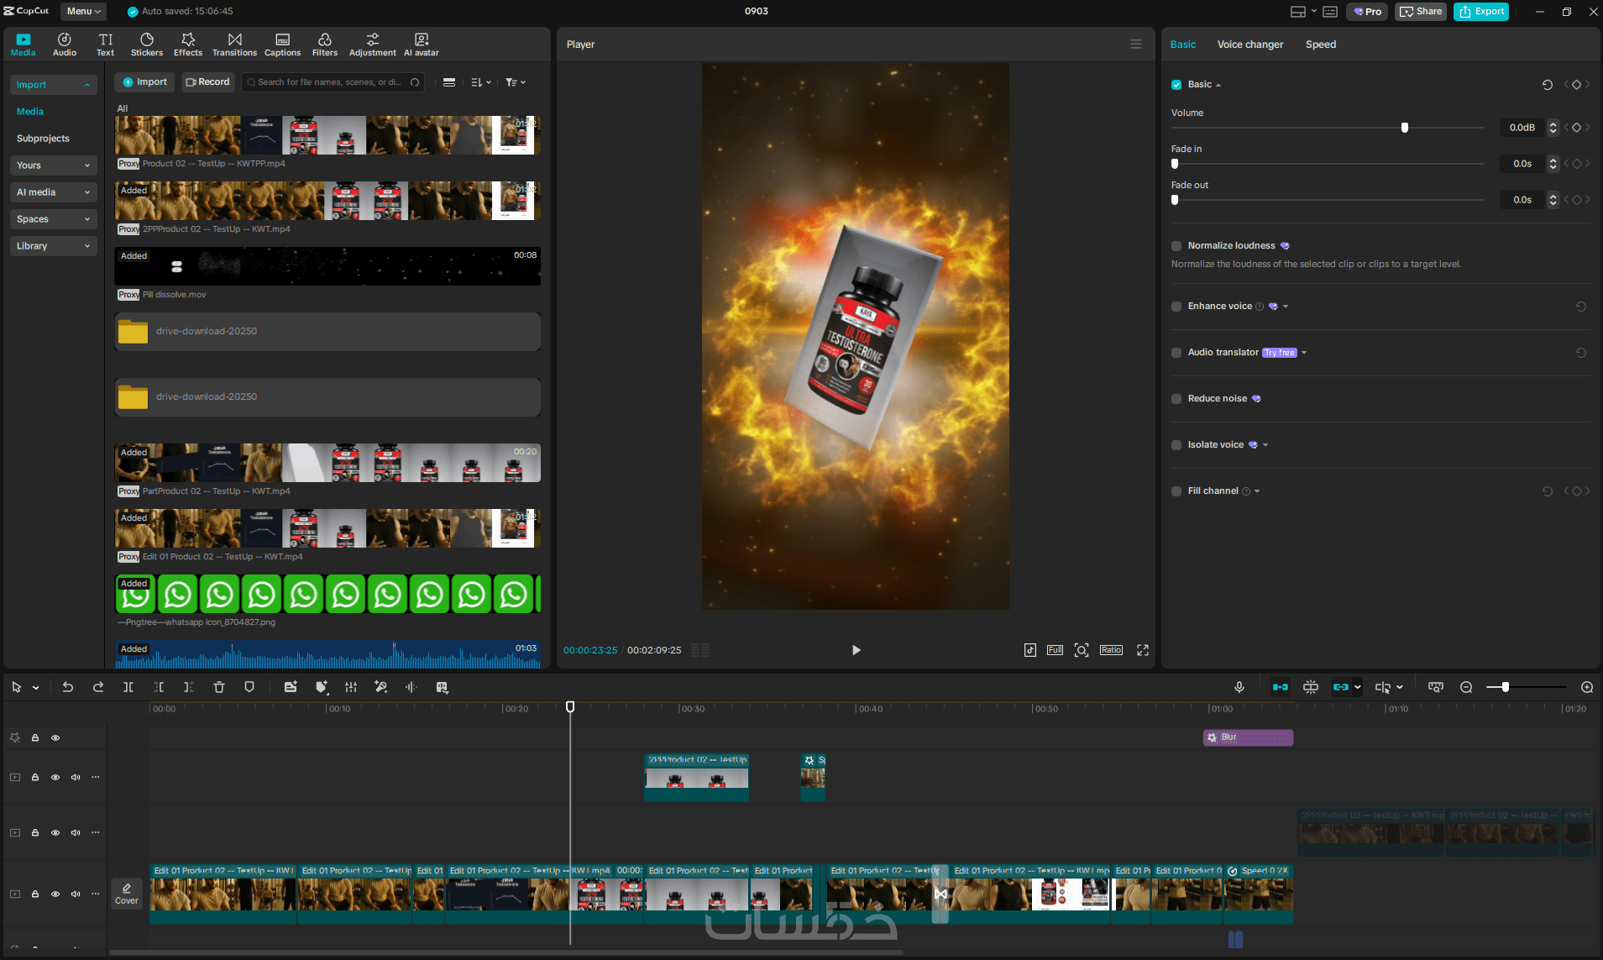
Task: Click the Export button
Action: (x=1482, y=11)
